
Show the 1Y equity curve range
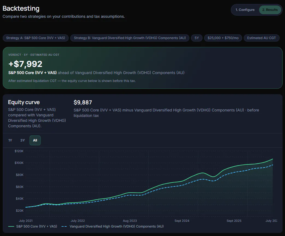(10, 140)
